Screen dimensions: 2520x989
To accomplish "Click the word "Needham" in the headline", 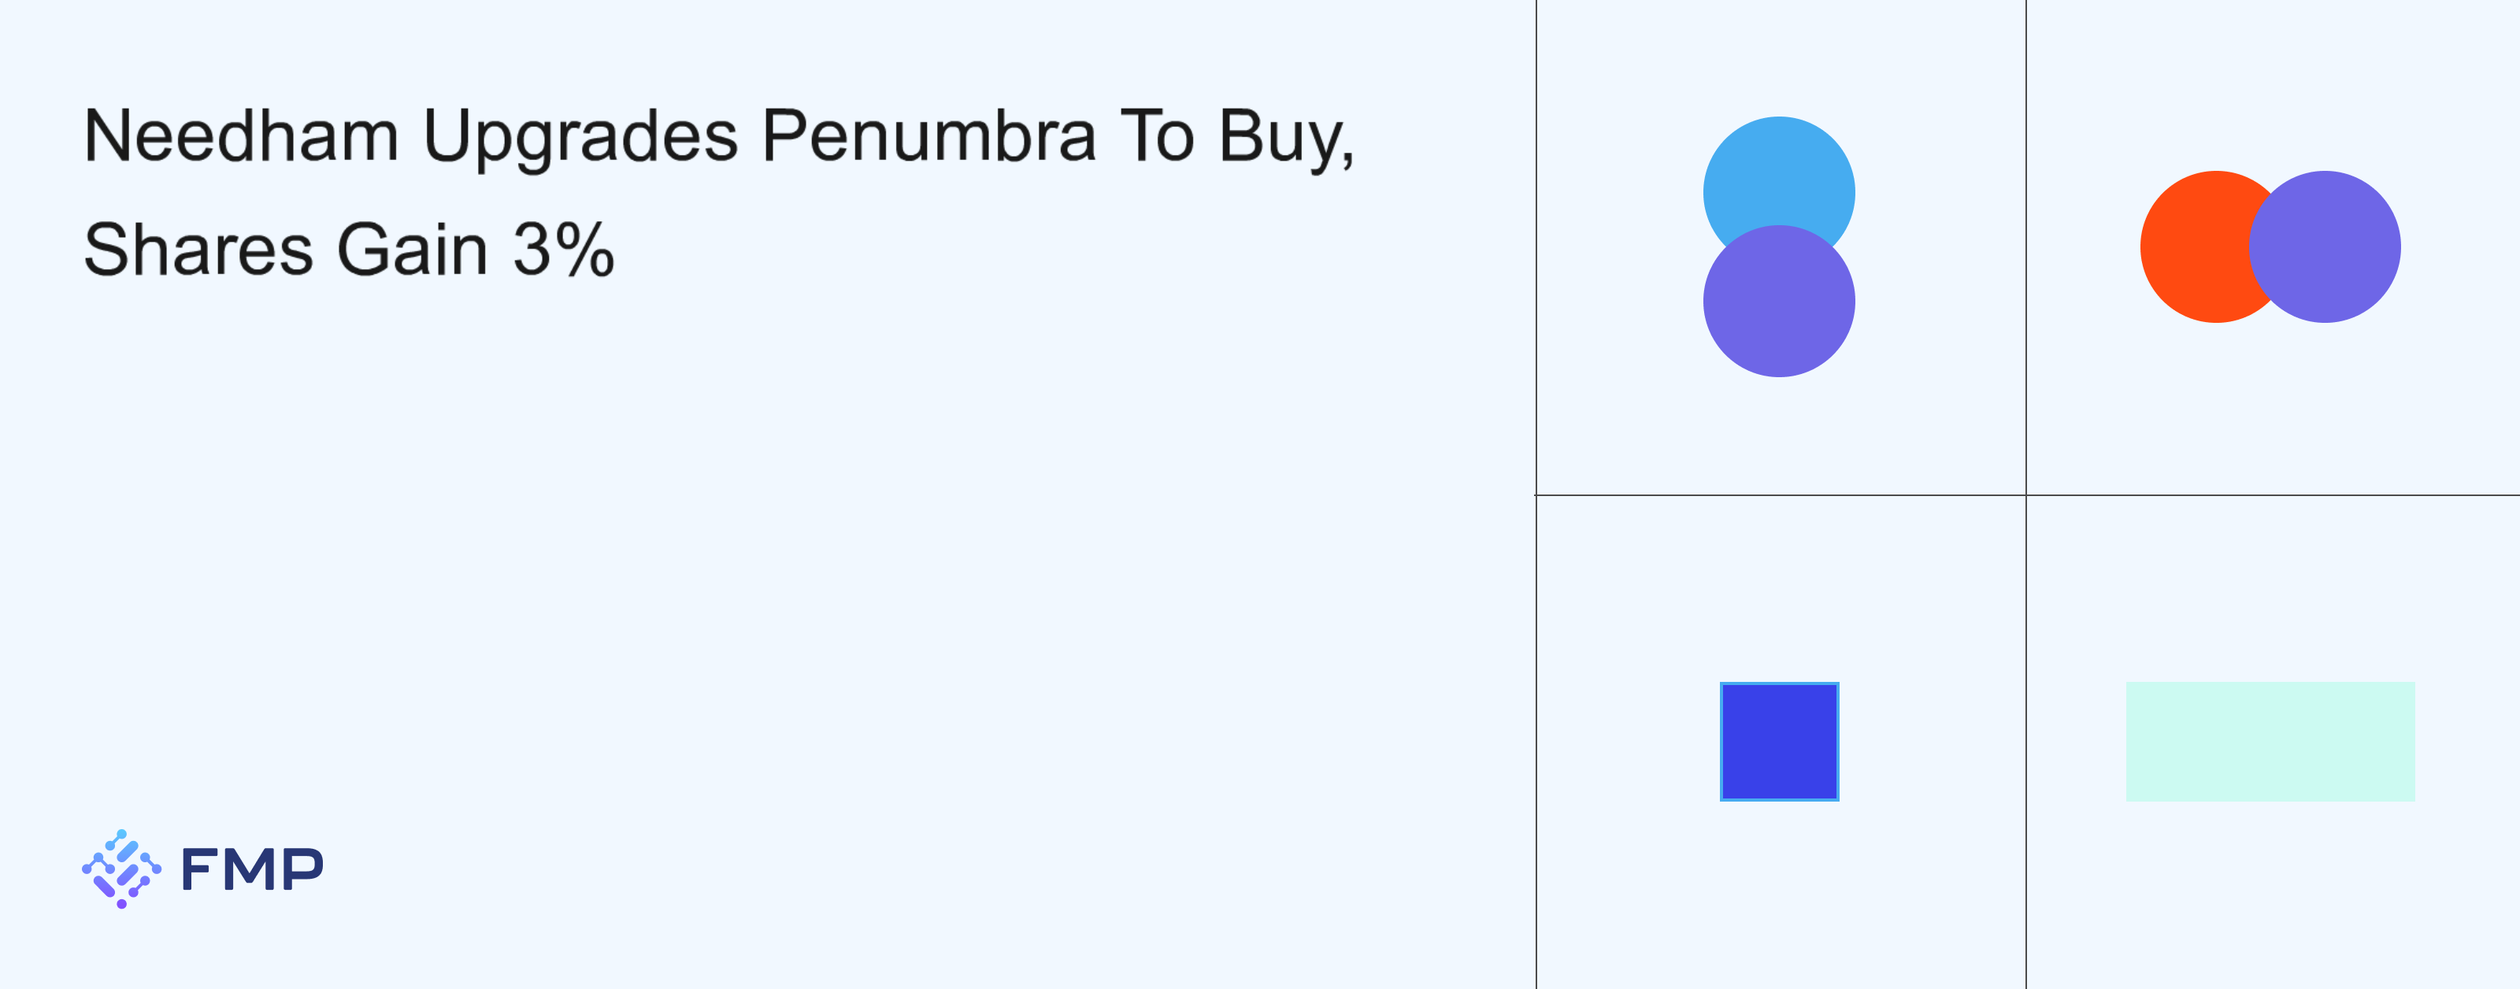I will [242, 136].
